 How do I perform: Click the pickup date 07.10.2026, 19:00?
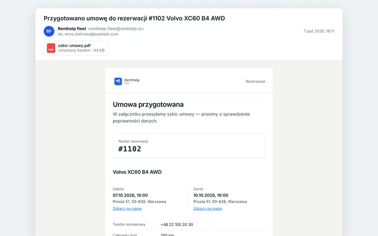click(130, 195)
